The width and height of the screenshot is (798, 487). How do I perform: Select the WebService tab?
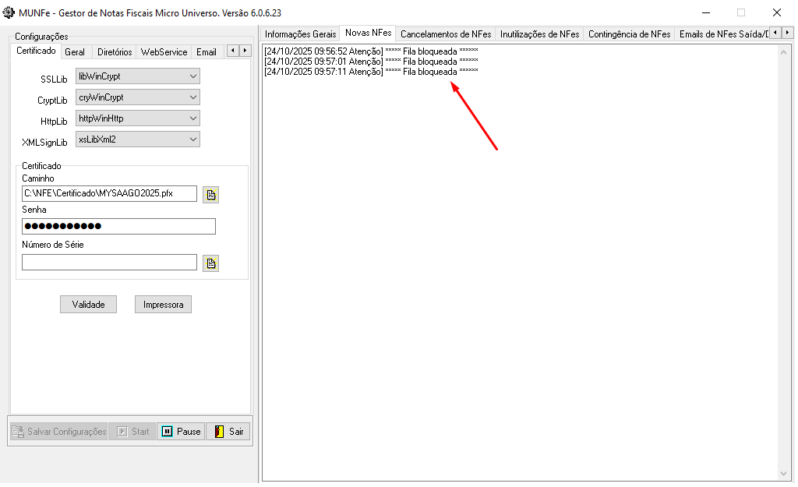pos(164,52)
